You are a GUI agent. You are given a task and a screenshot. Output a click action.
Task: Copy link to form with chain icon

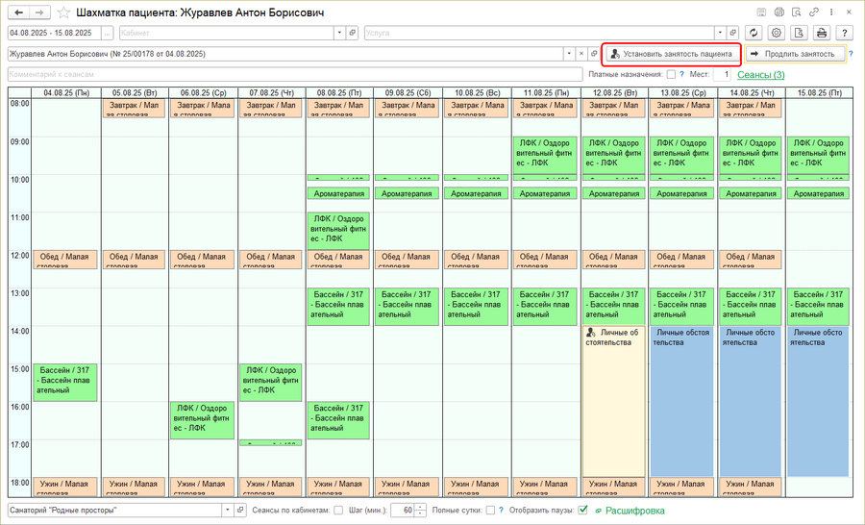point(814,12)
